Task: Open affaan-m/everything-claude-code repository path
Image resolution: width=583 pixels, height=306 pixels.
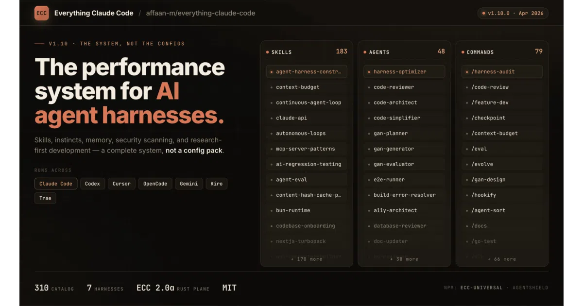Action: [x=201, y=13]
